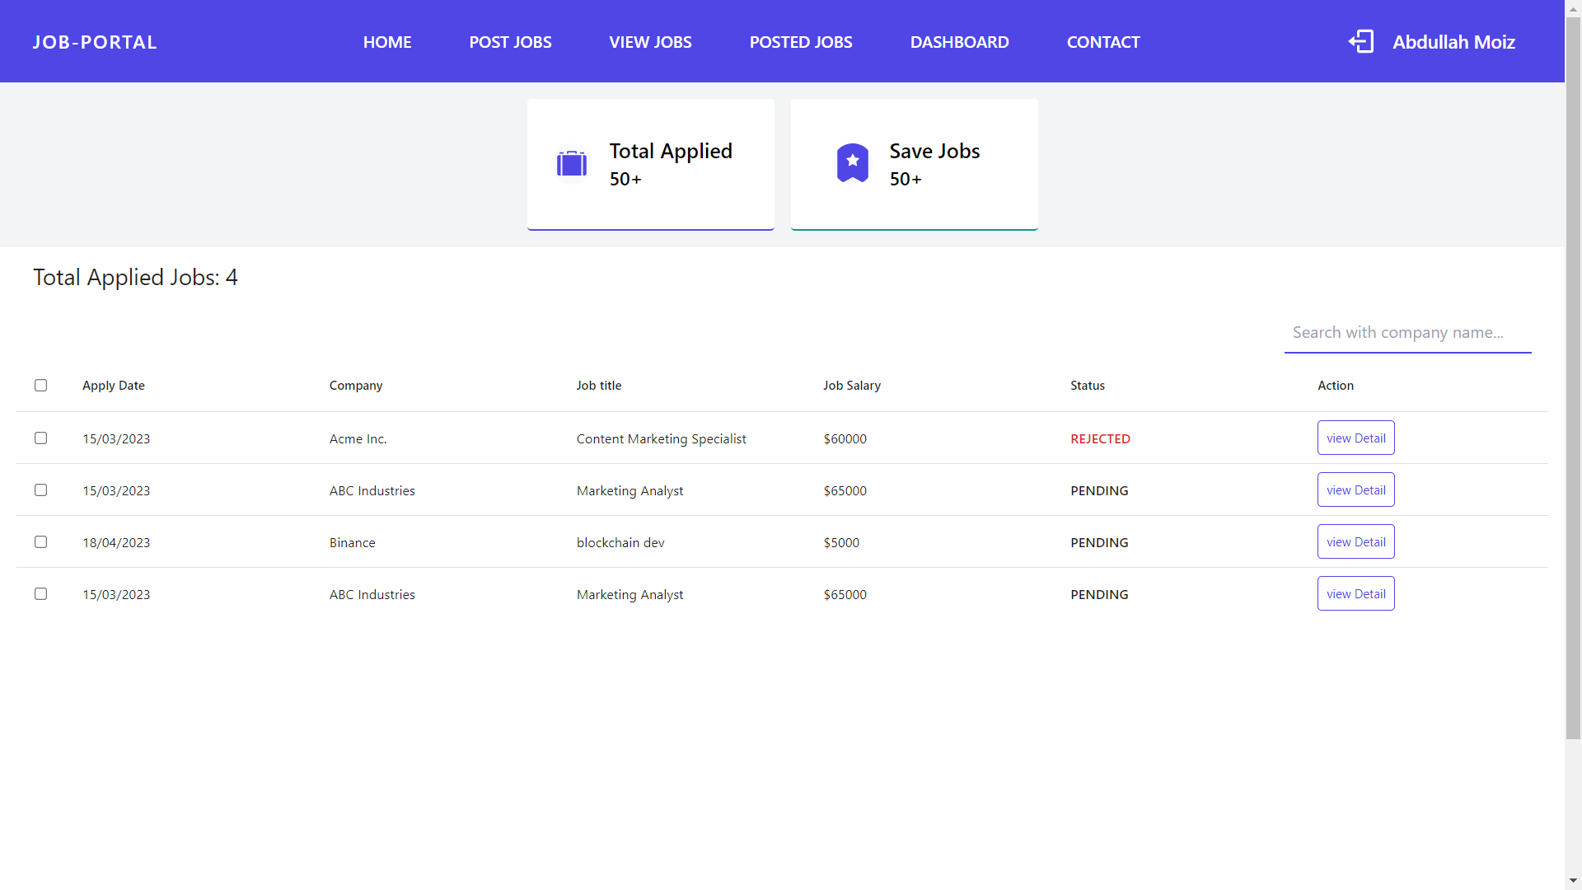Click the Total Applied Jobs: 4 heading
The width and height of the screenshot is (1582, 890).
click(135, 277)
